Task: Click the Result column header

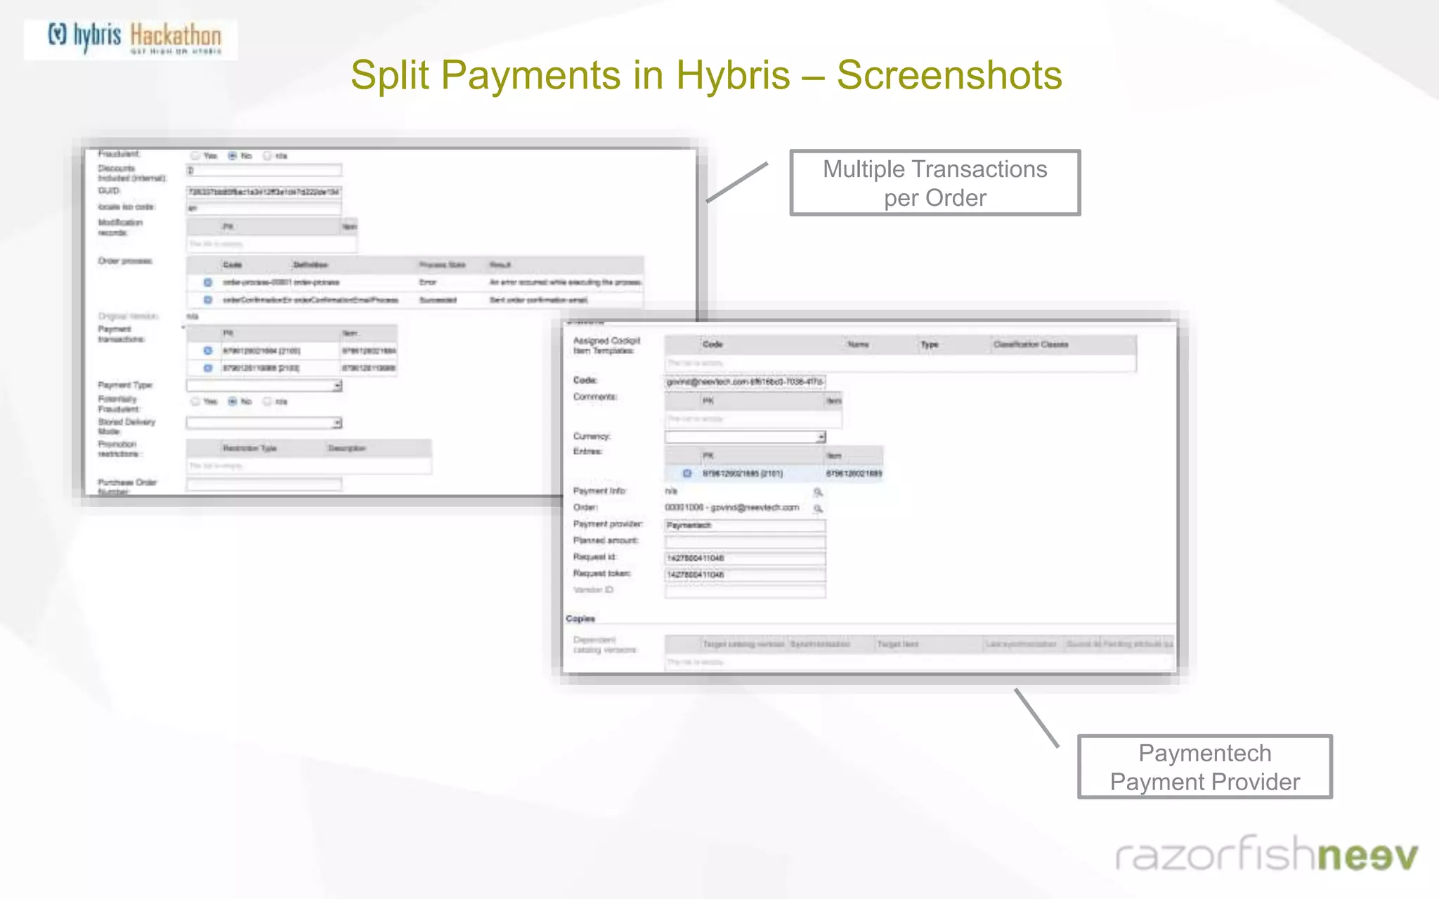Action: pyautogui.click(x=500, y=265)
